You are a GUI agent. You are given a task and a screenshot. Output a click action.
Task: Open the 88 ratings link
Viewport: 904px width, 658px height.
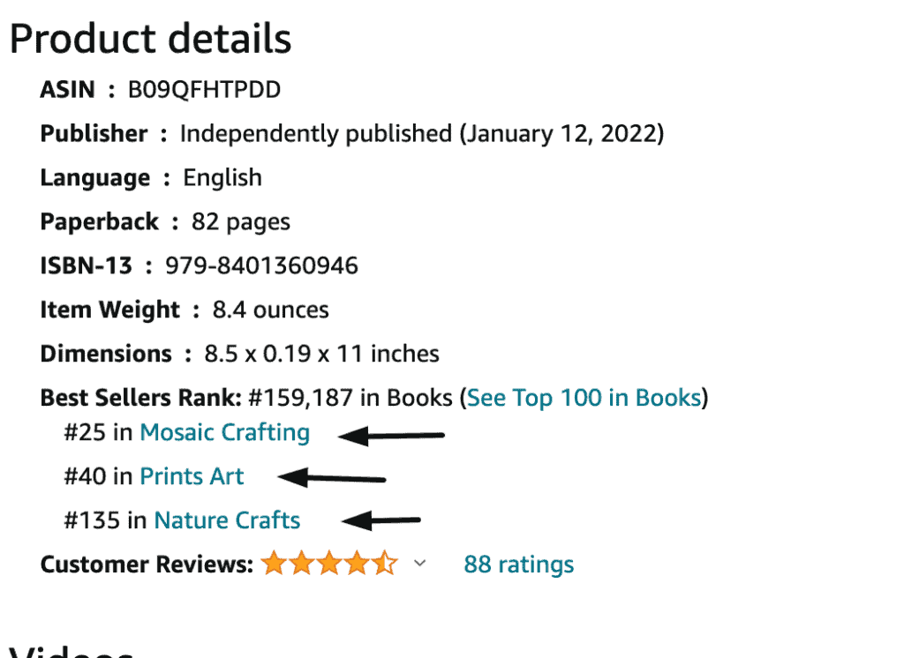[x=519, y=565]
